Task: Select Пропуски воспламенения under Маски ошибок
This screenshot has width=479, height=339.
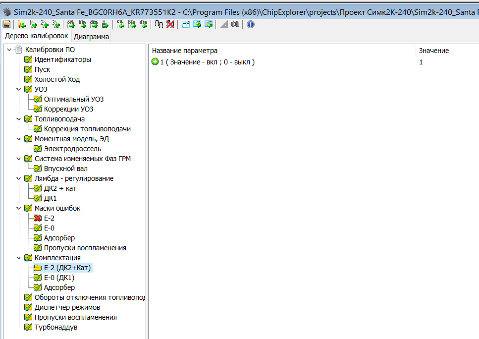Action: point(85,248)
